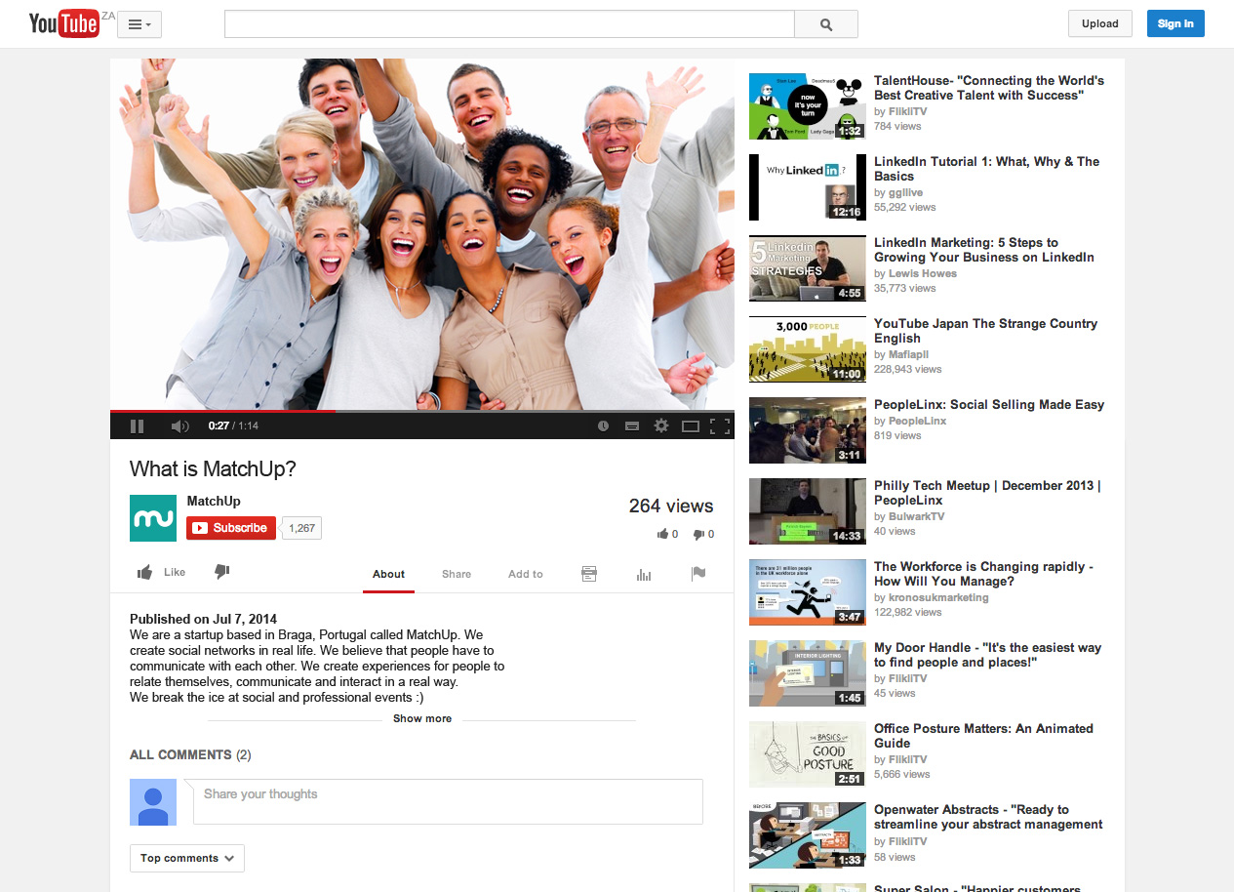Enter fullscreen video mode

click(x=720, y=426)
